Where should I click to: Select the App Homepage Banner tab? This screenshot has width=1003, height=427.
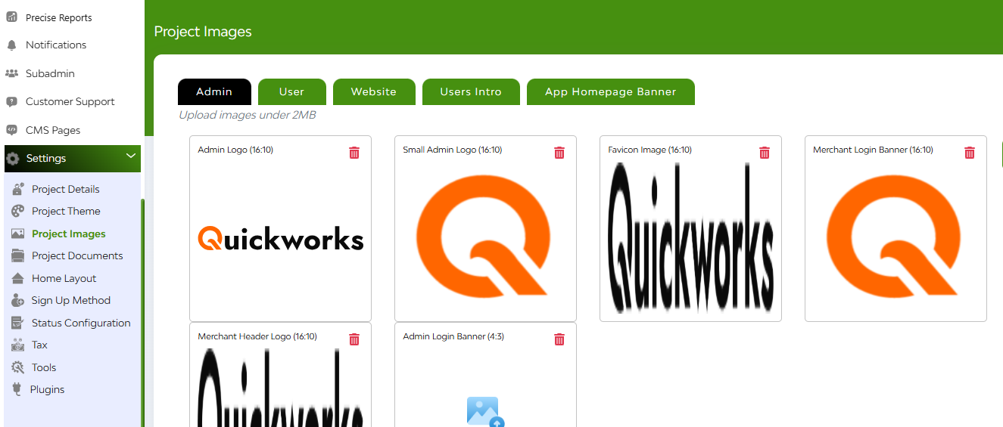(x=611, y=91)
